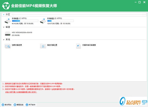Open the 指定扫描位置 folder icon
148x107 pixels.
43,46
